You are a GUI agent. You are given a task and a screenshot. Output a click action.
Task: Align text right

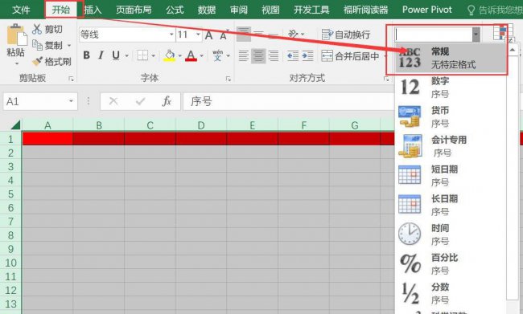point(274,55)
